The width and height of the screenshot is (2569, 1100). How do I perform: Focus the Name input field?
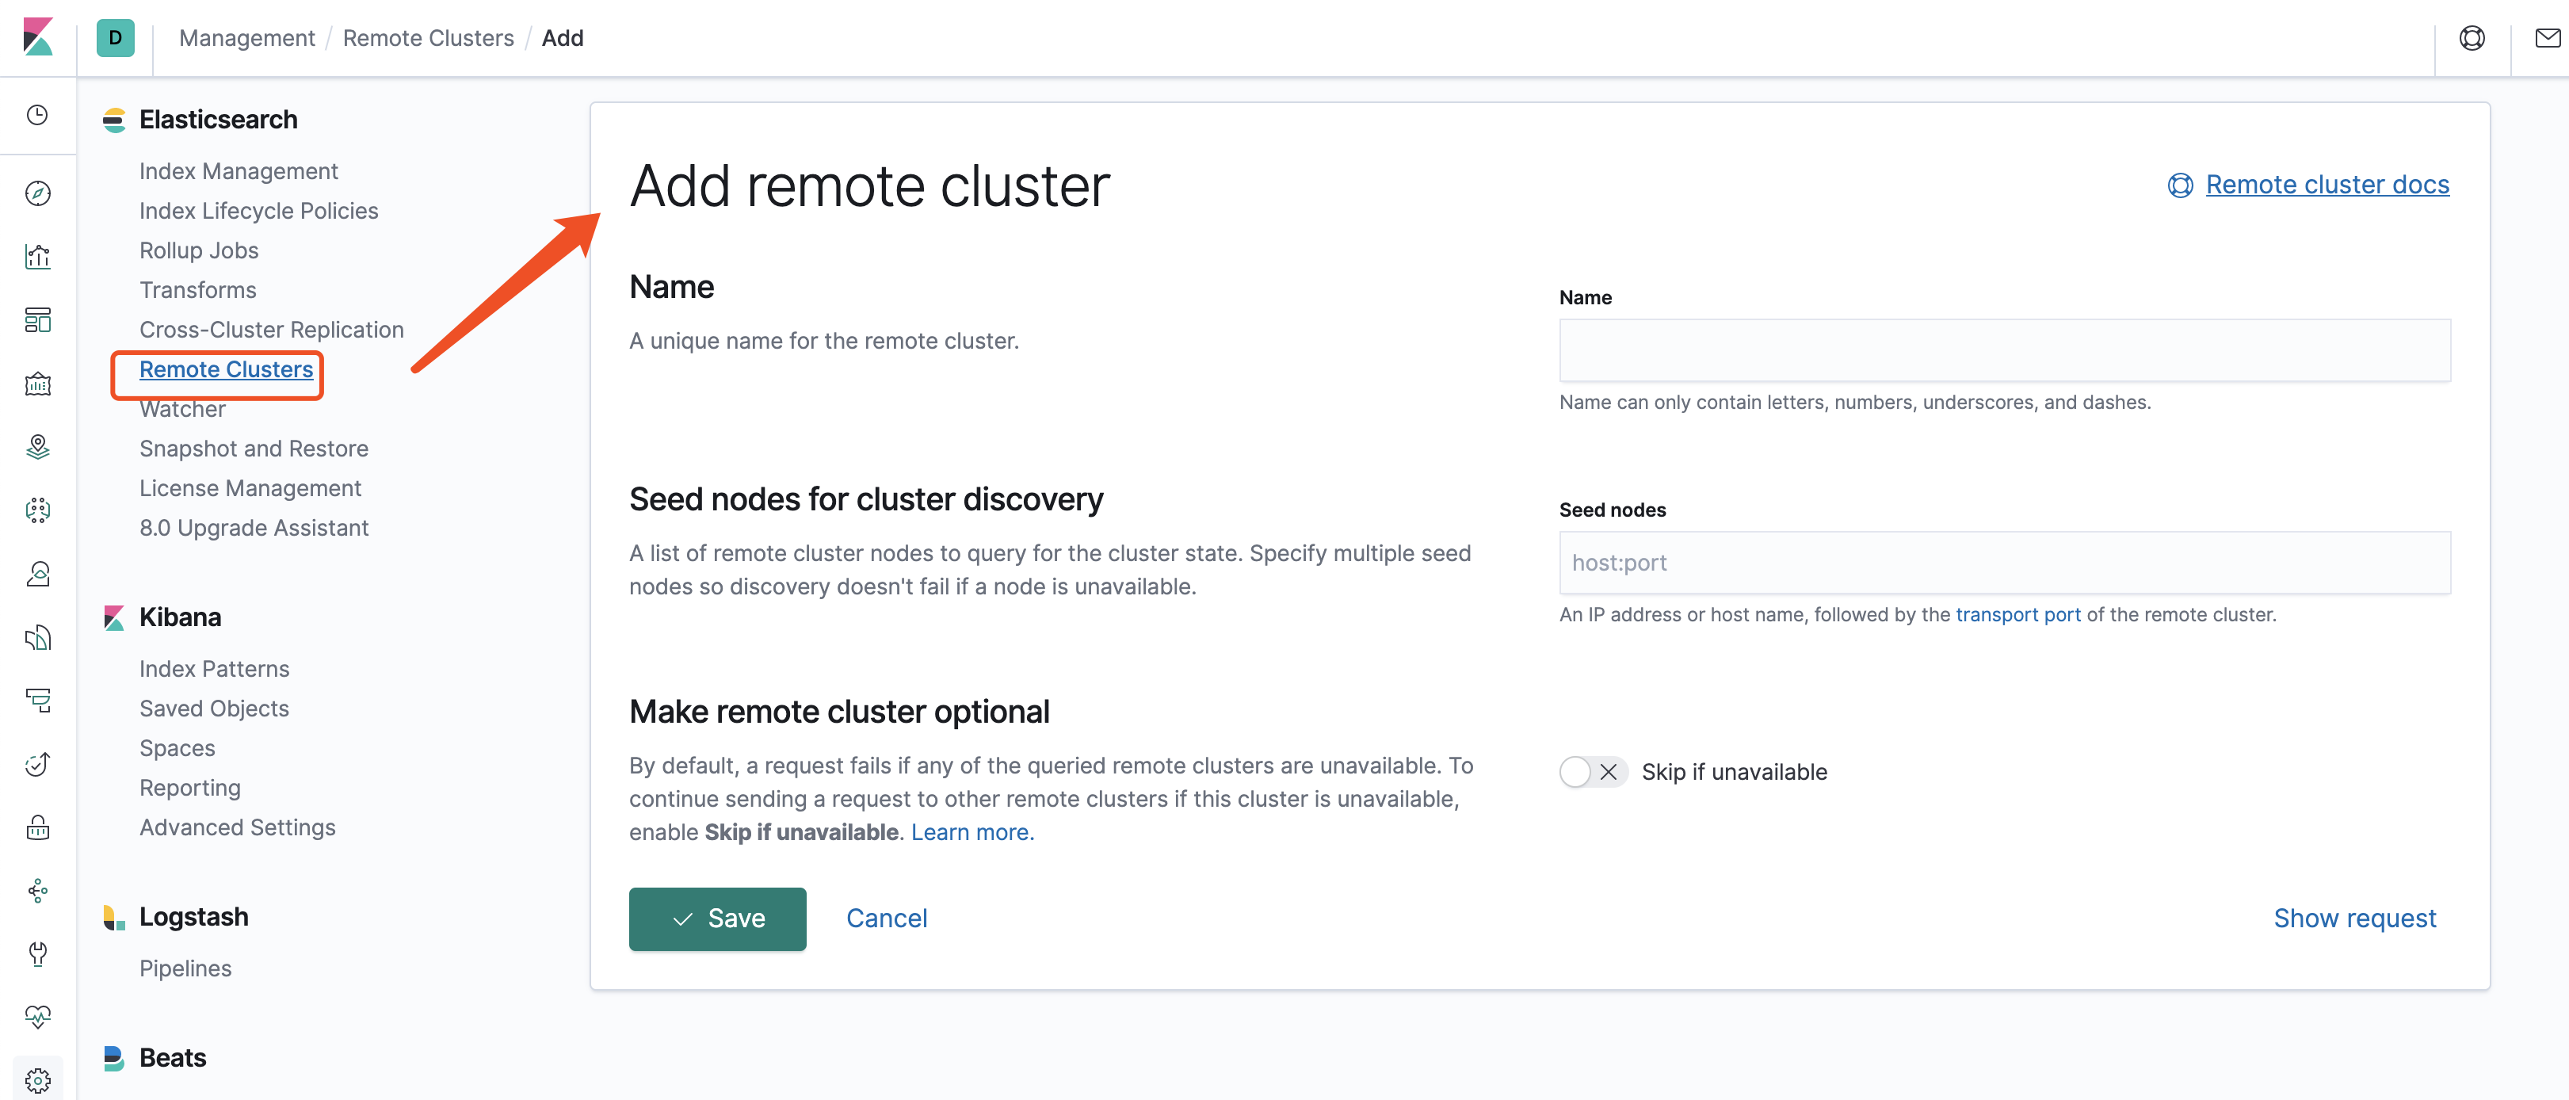[2005, 350]
